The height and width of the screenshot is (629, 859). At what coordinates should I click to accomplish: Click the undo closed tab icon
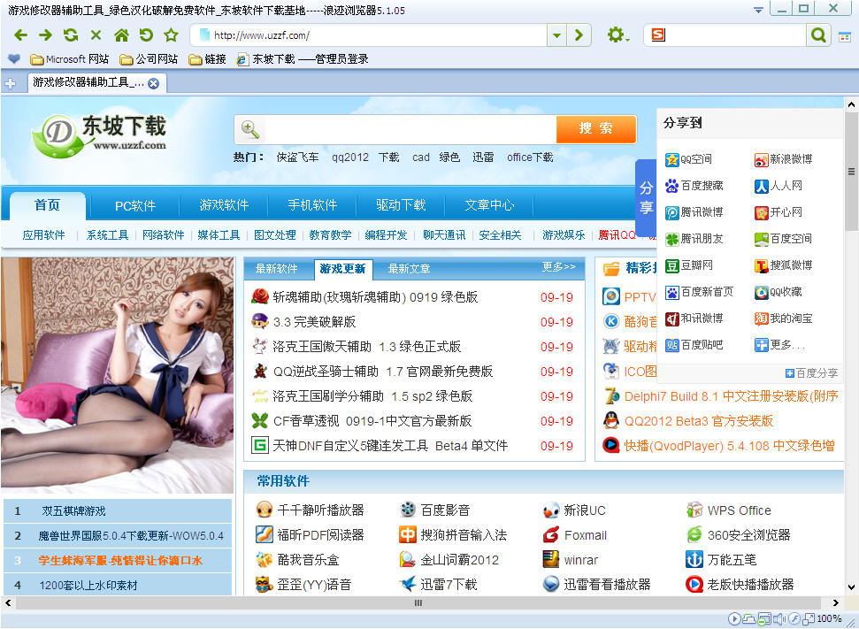pos(146,35)
